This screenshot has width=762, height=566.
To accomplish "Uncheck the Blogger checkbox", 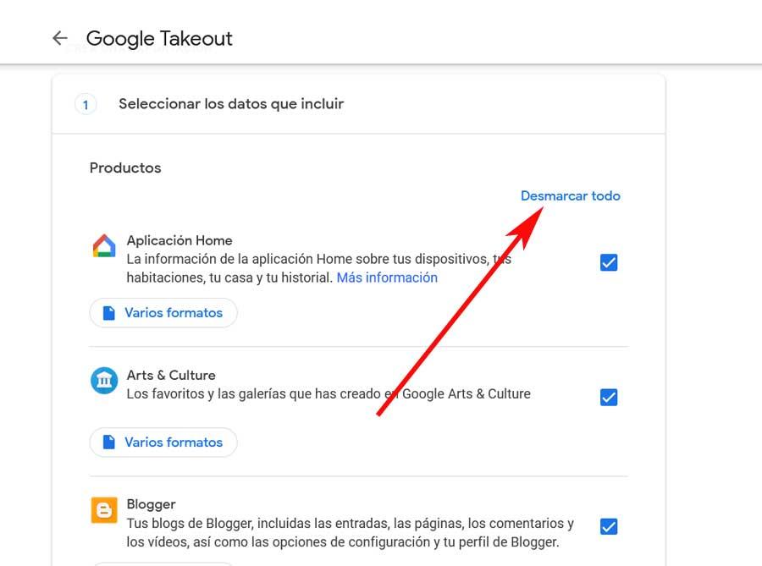I will point(609,526).
